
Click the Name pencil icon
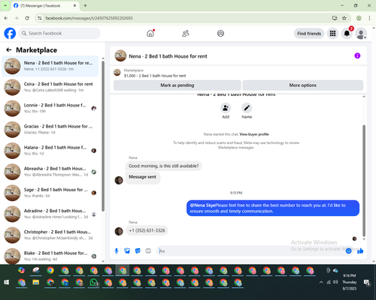[x=247, y=108]
